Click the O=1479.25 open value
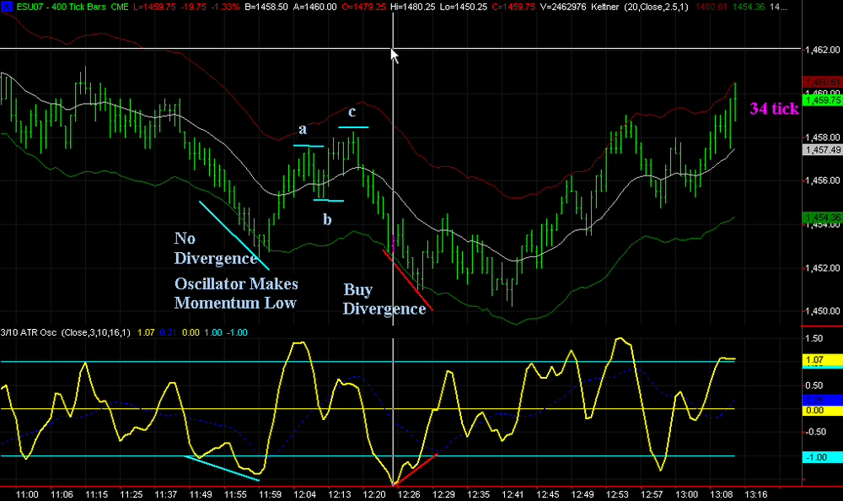 click(363, 7)
